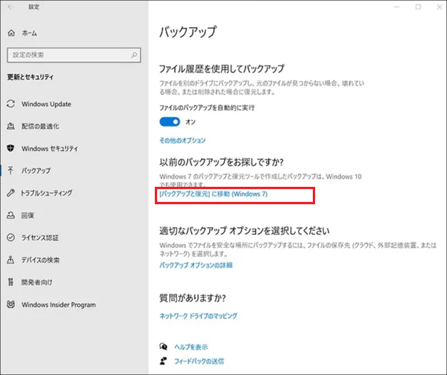Image resolution: width=447 pixels, height=375 pixels.
Task: Open ホーム in the sidebar
Action: pyautogui.click(x=30, y=33)
